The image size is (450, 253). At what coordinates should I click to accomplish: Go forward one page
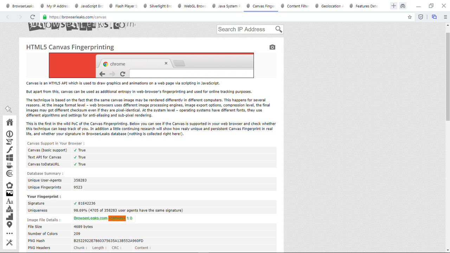tap(20, 17)
